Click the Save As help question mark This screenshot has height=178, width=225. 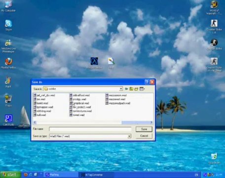tap(147, 82)
